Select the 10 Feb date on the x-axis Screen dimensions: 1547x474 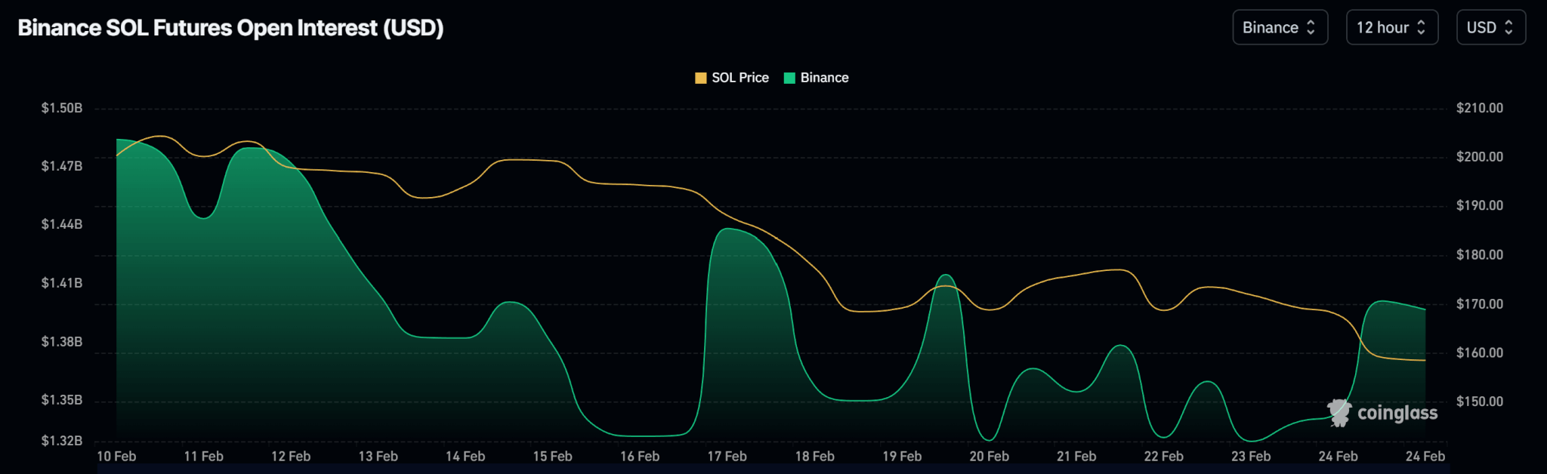point(116,457)
